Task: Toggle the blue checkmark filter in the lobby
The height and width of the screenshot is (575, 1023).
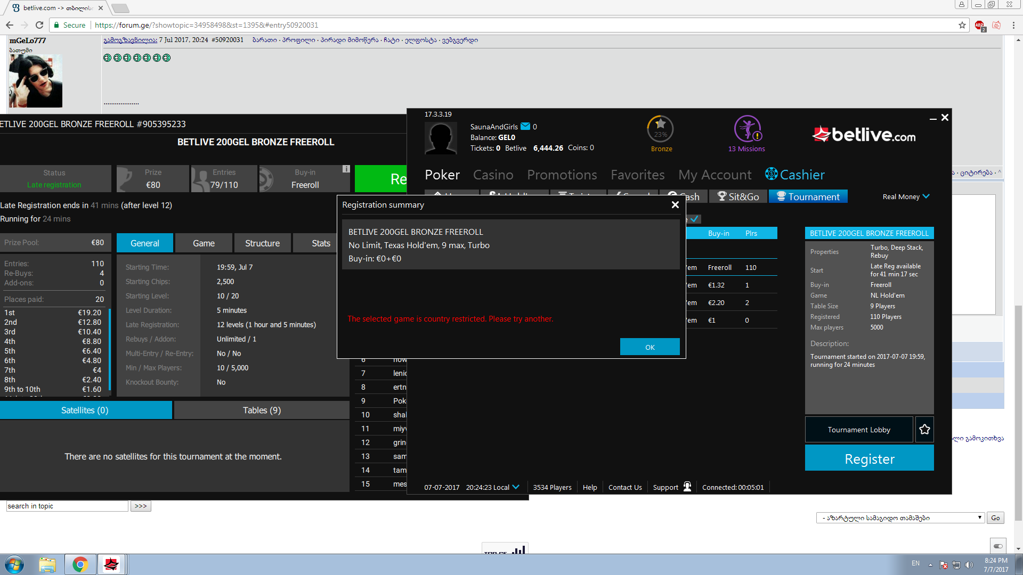Action: click(695, 219)
